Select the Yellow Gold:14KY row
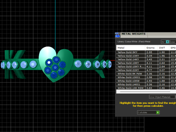This screenshot has height=132, width=176. [x=146, y=59]
